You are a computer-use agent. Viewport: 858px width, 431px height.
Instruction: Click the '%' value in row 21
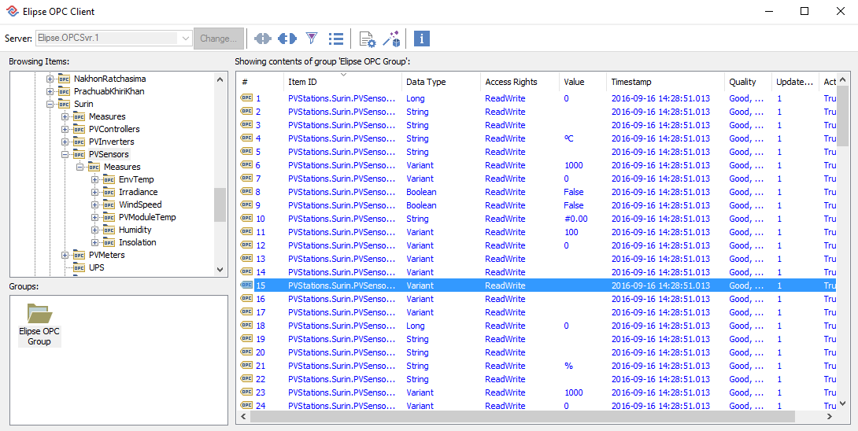tap(568, 366)
